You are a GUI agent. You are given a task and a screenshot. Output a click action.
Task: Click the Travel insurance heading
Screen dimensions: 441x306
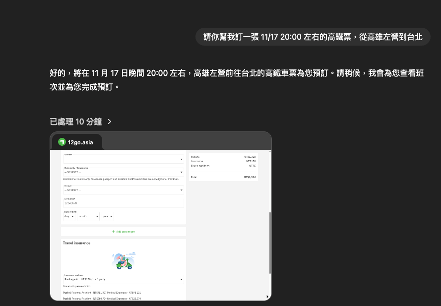pyautogui.click(x=76, y=243)
